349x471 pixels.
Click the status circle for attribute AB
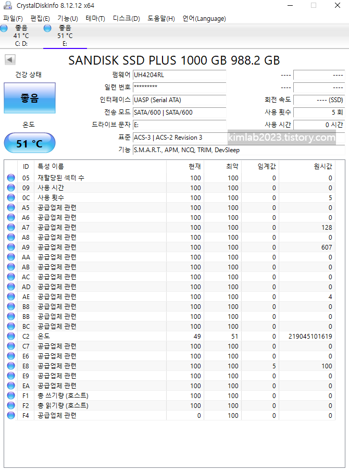point(11,267)
